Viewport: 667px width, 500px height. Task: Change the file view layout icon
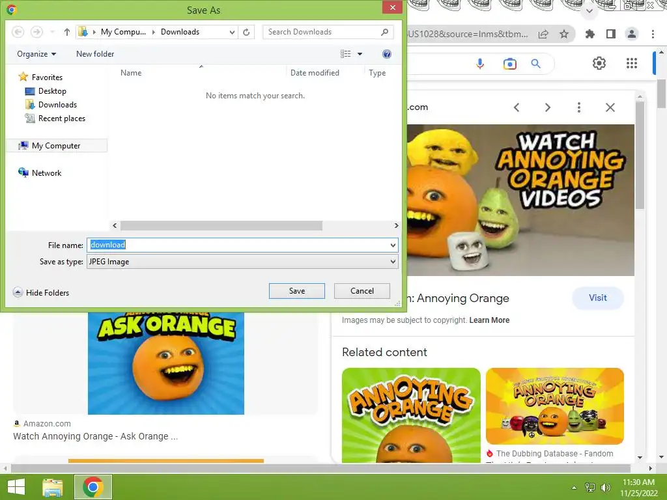(345, 54)
